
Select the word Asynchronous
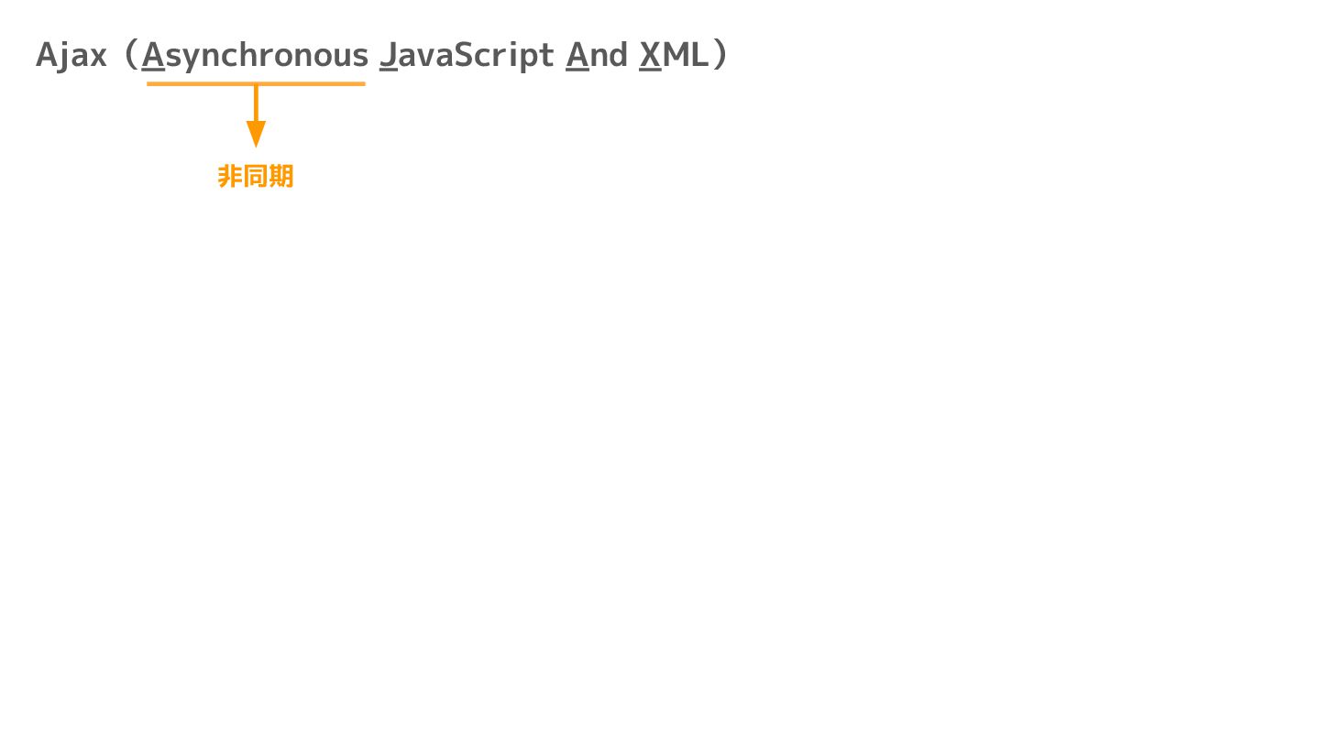[255, 57]
